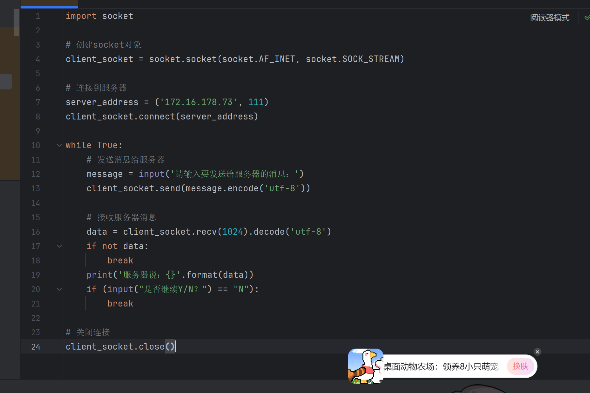The width and height of the screenshot is (590, 393).
Task: Place cursor on 'import socket' line
Action: [x=100, y=16]
